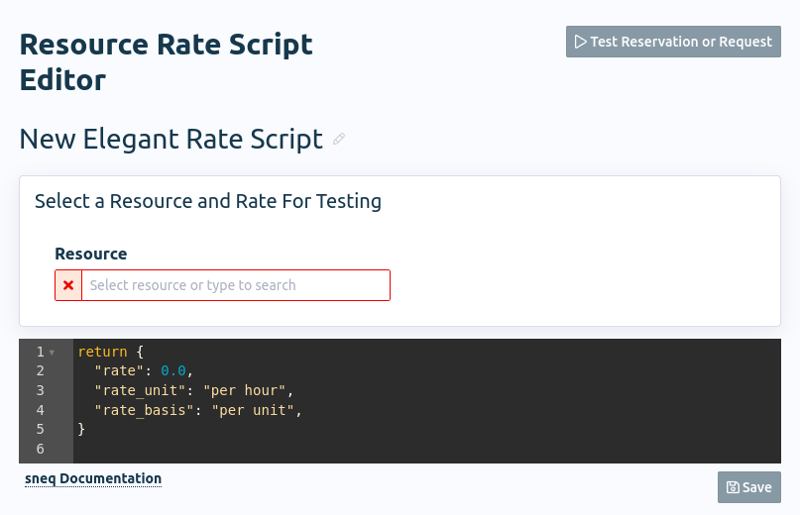Click the return keyword in code
This screenshot has width=800, height=515.
[102, 352]
